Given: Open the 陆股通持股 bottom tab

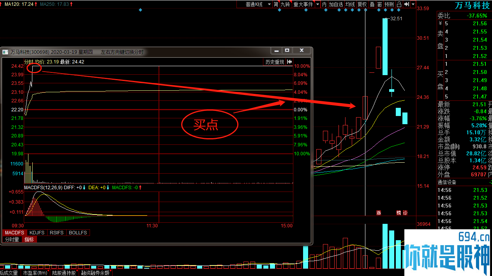Looking at the screenshot, I should click(65, 273).
